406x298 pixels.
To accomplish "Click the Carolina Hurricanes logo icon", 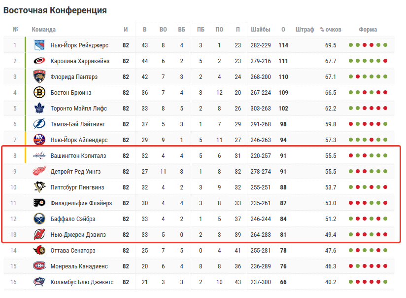I will tap(39, 61).
